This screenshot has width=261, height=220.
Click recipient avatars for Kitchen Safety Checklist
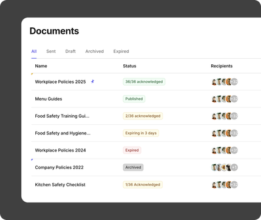pos(225,185)
